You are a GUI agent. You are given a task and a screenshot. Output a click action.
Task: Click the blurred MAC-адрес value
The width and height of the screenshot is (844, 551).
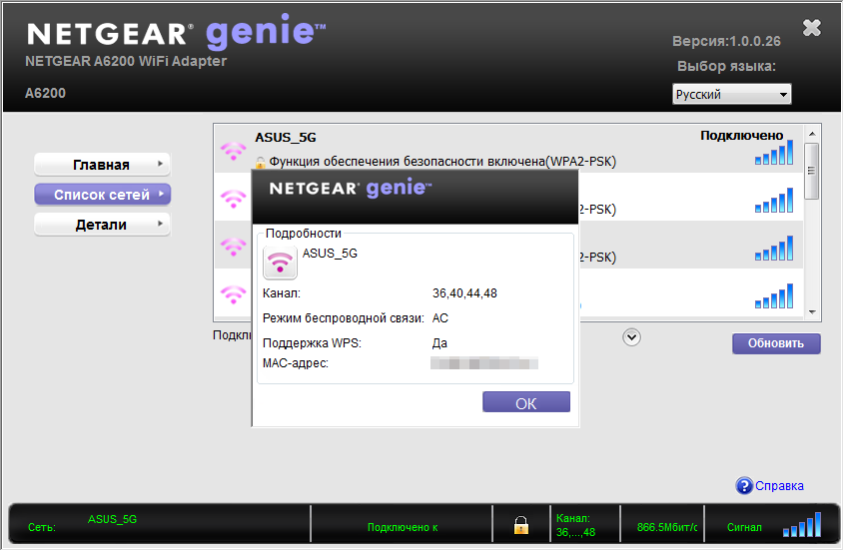pyautogui.click(x=484, y=363)
